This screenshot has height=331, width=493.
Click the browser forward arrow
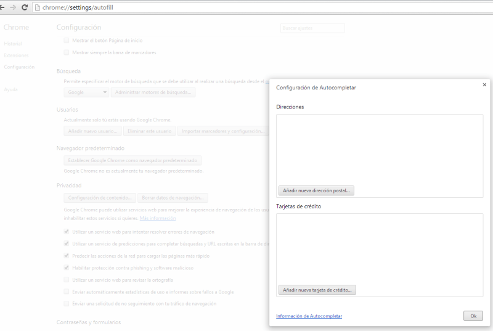pos(14,7)
